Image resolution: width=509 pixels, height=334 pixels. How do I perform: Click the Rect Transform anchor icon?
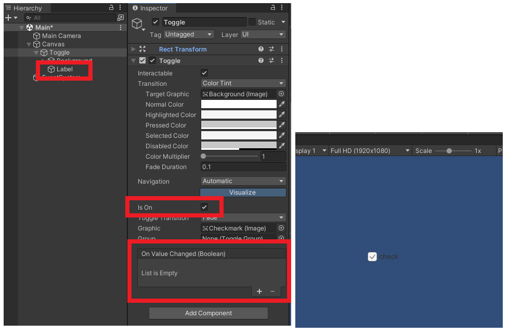[142, 49]
